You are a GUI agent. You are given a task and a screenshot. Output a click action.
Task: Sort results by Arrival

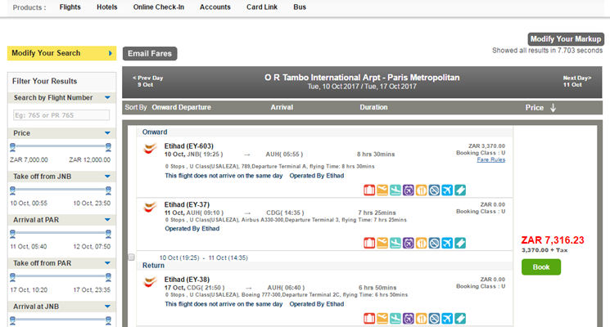[x=282, y=107]
